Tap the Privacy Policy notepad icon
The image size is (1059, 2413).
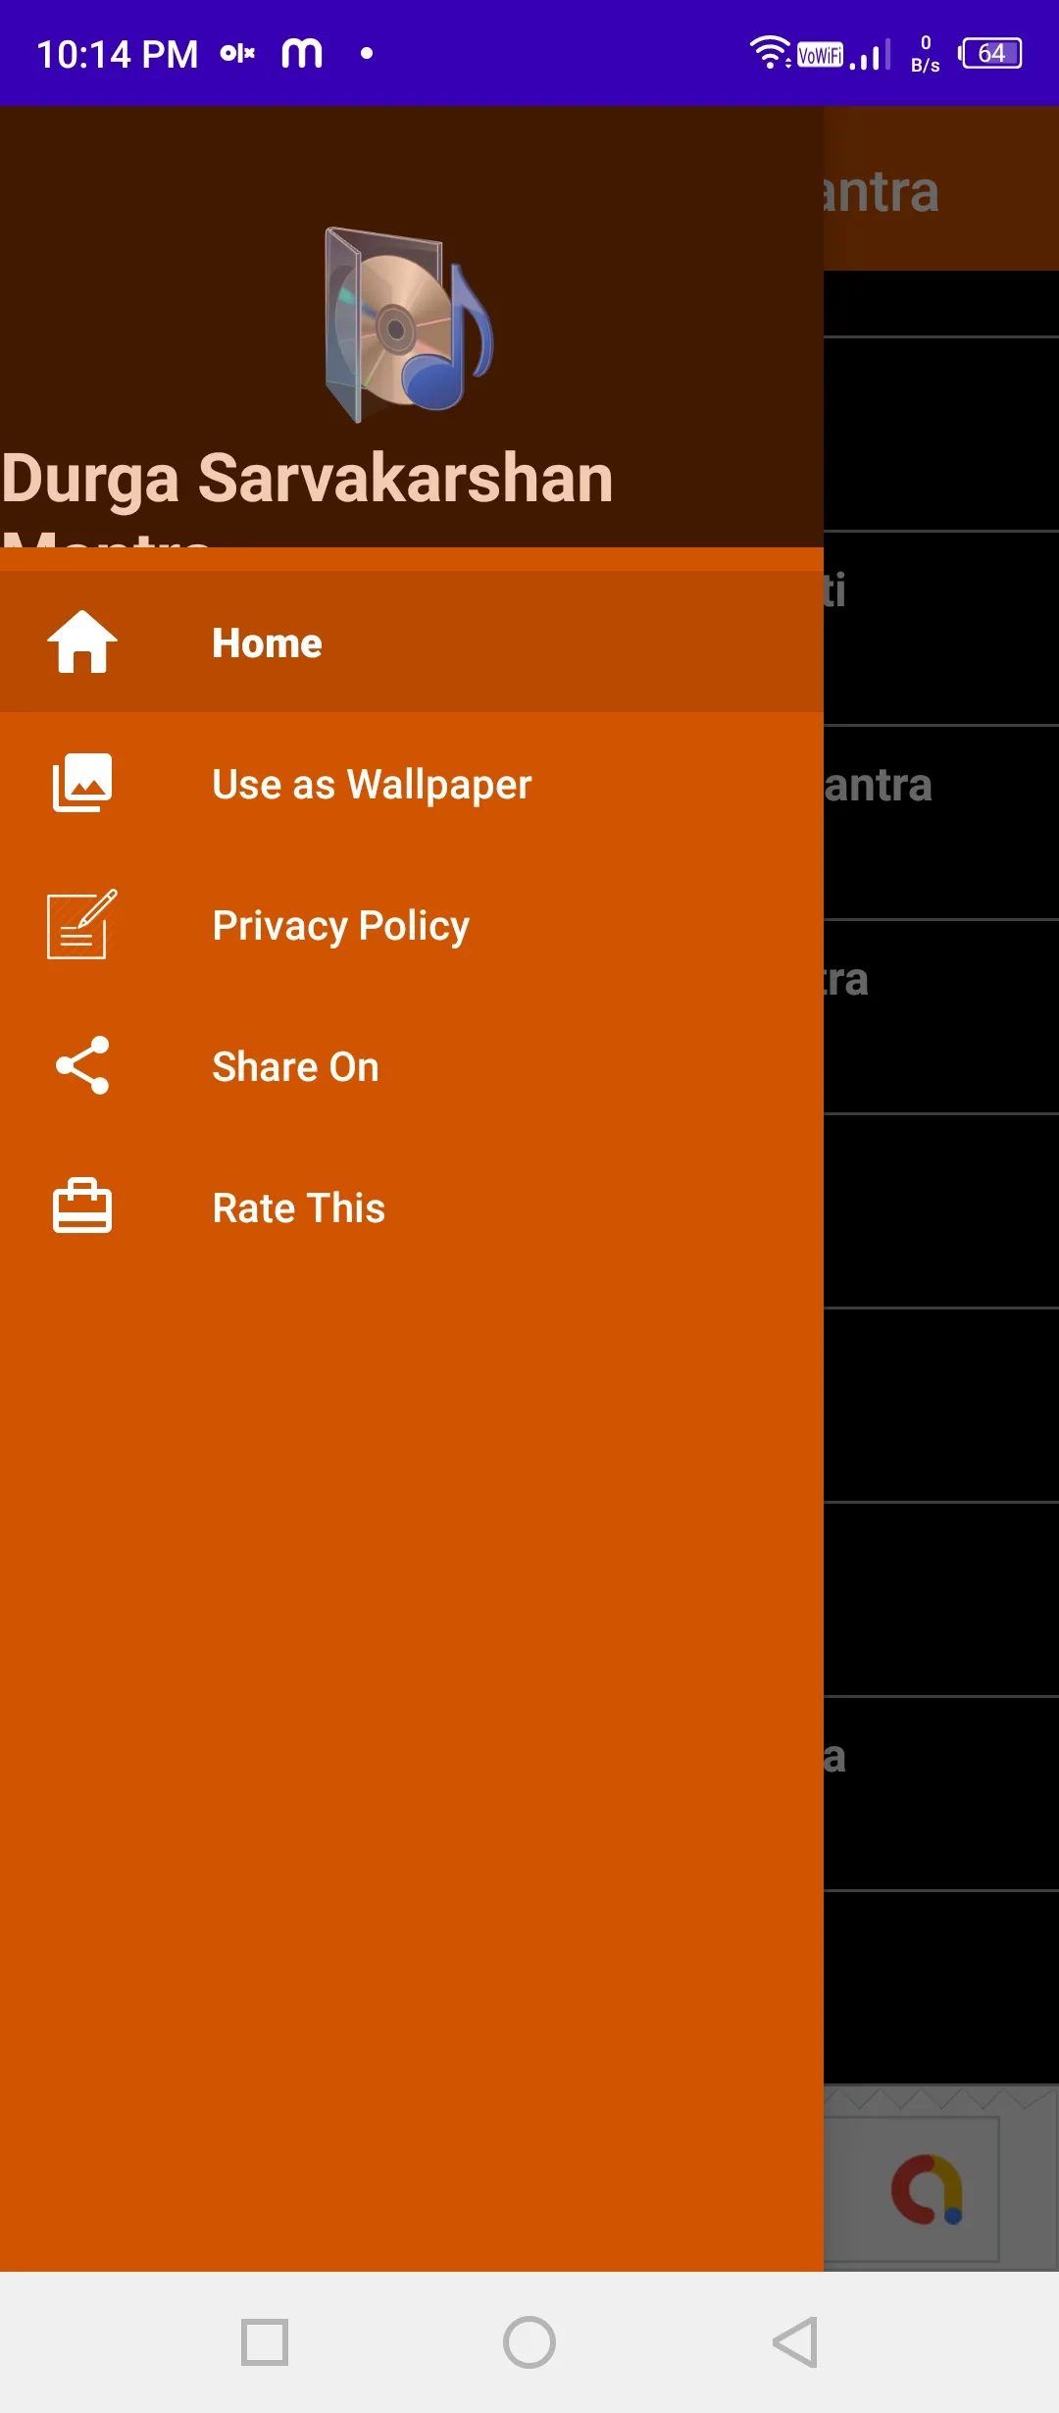82,925
